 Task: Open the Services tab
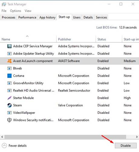101,17
